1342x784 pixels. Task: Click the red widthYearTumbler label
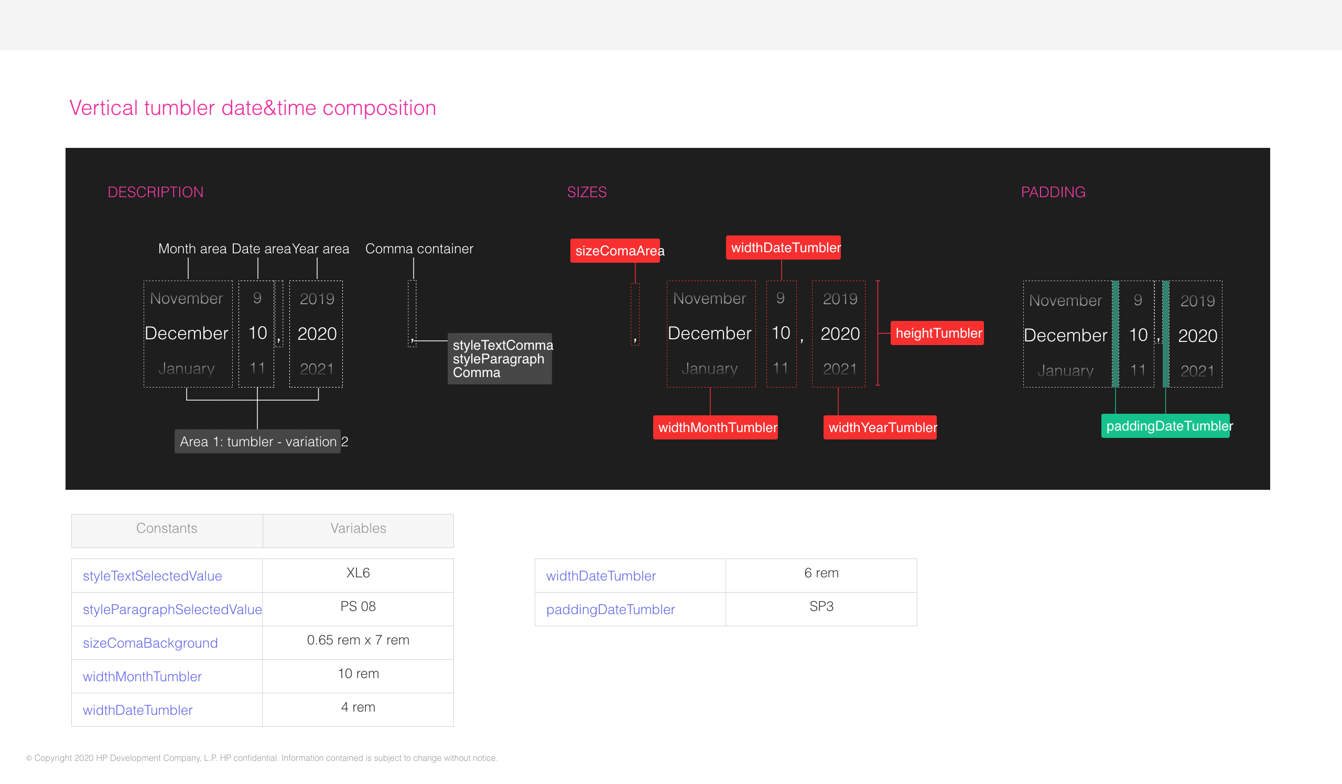click(x=880, y=427)
